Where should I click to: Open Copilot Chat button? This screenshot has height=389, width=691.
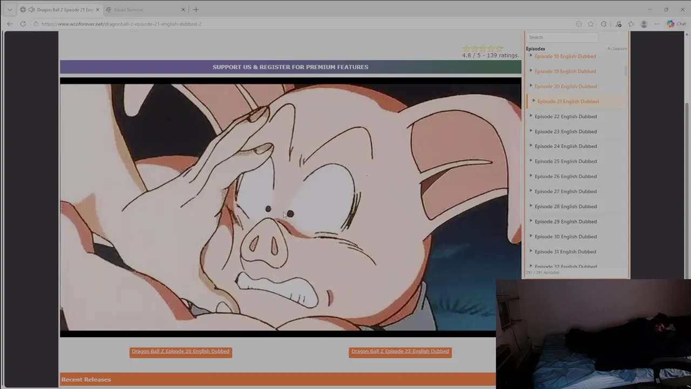[x=676, y=24]
